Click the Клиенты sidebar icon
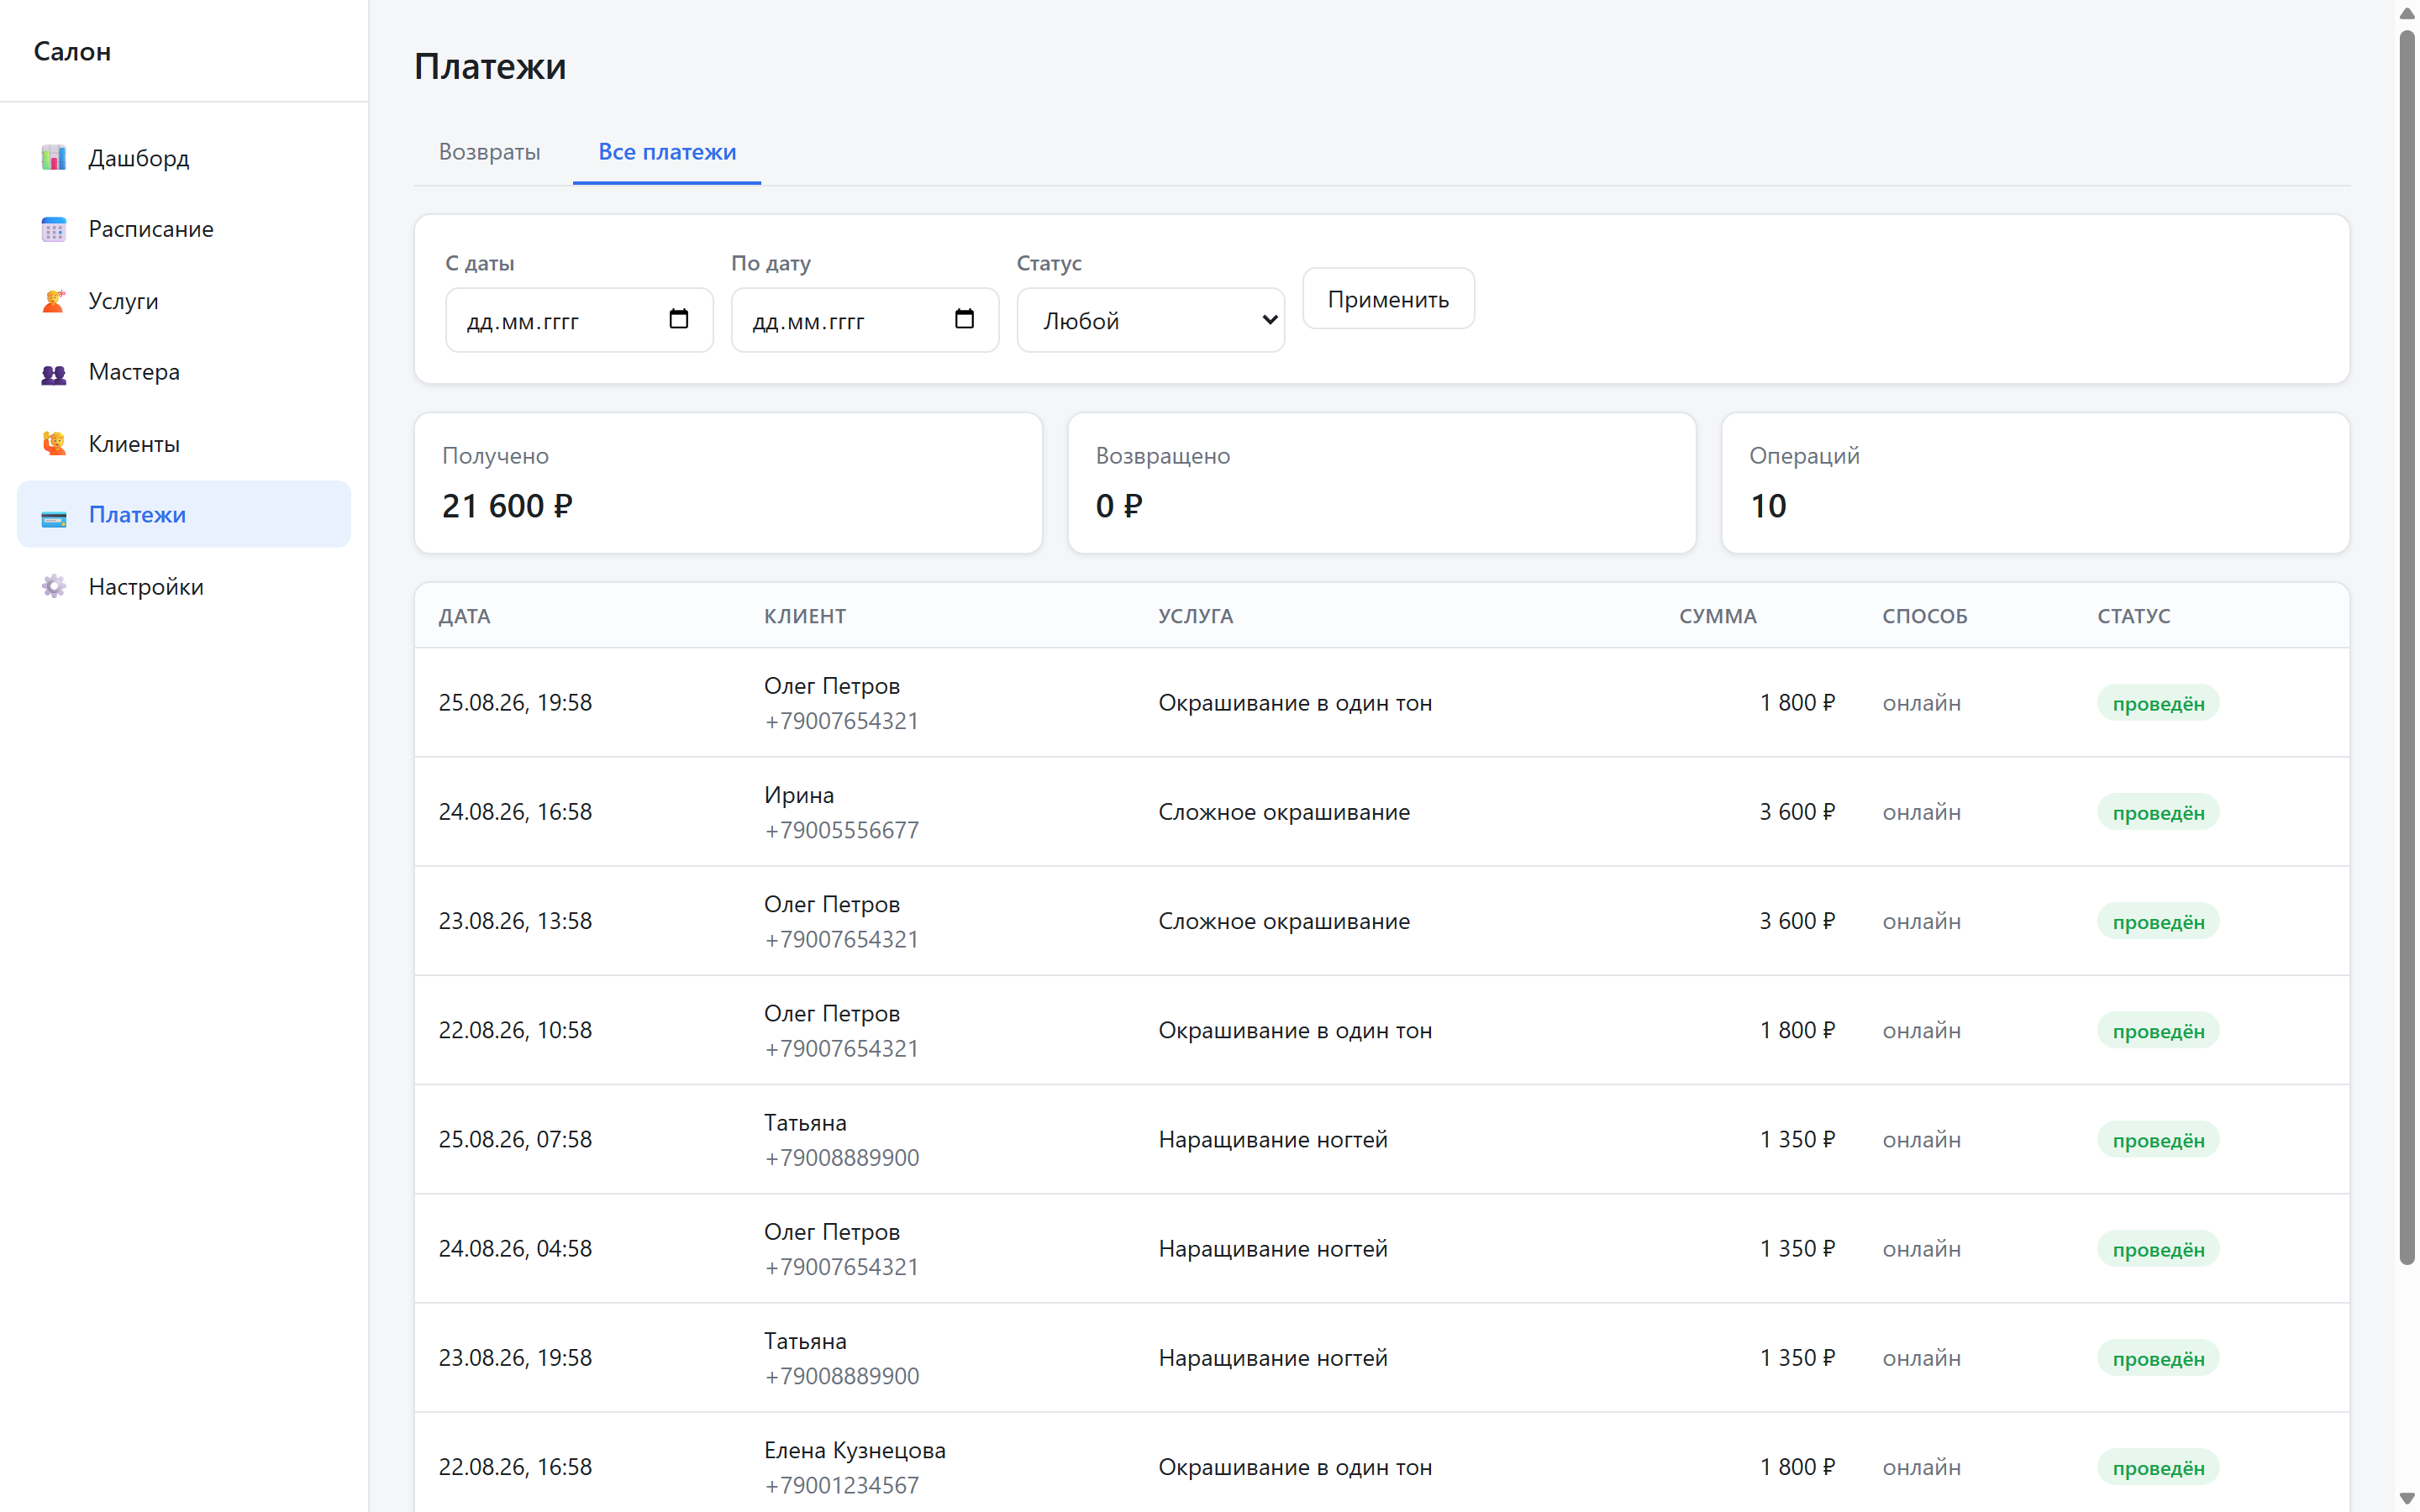2420x1512 pixels. tap(54, 444)
